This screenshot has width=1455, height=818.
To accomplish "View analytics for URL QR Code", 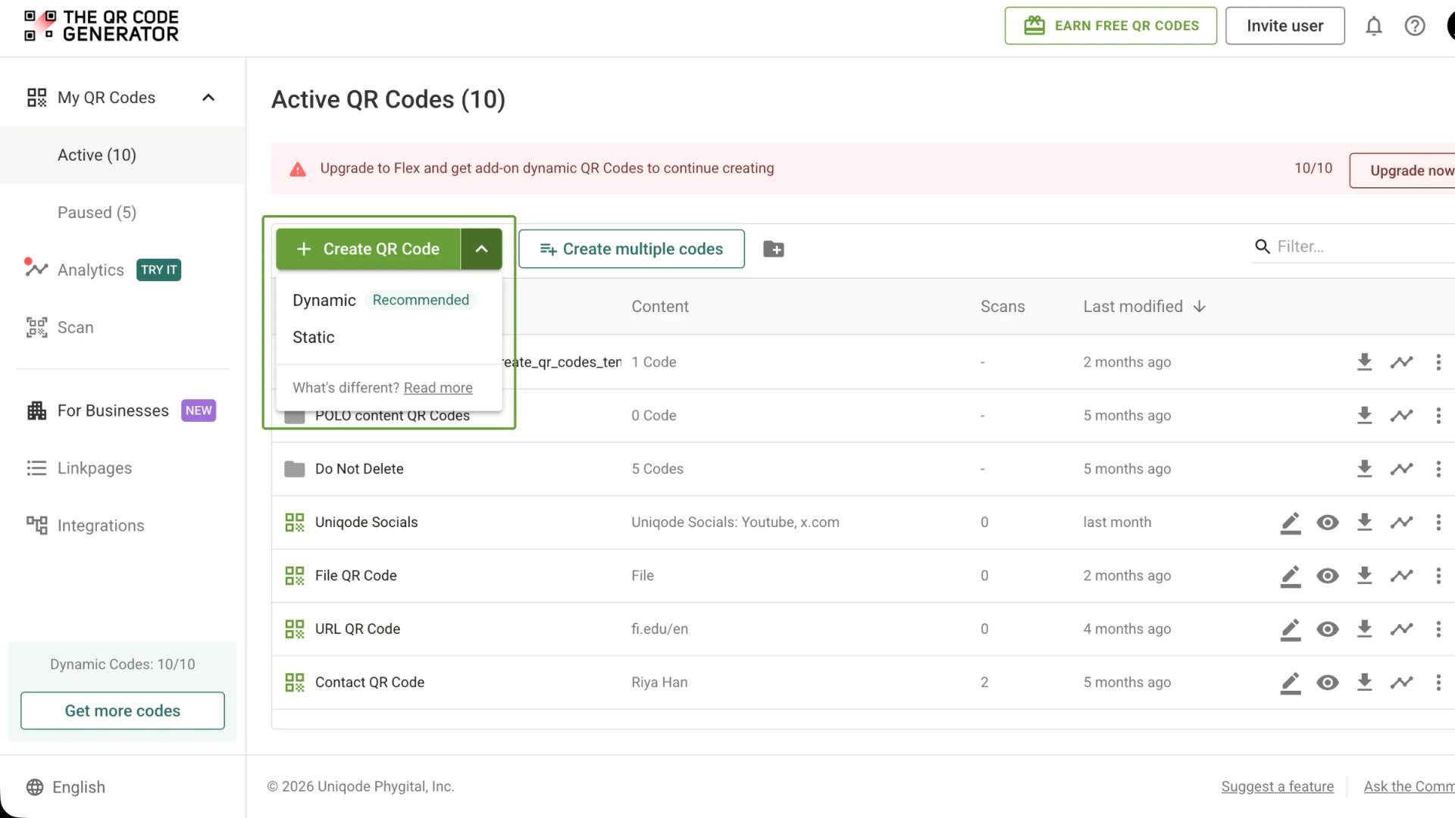I will click(x=1401, y=629).
